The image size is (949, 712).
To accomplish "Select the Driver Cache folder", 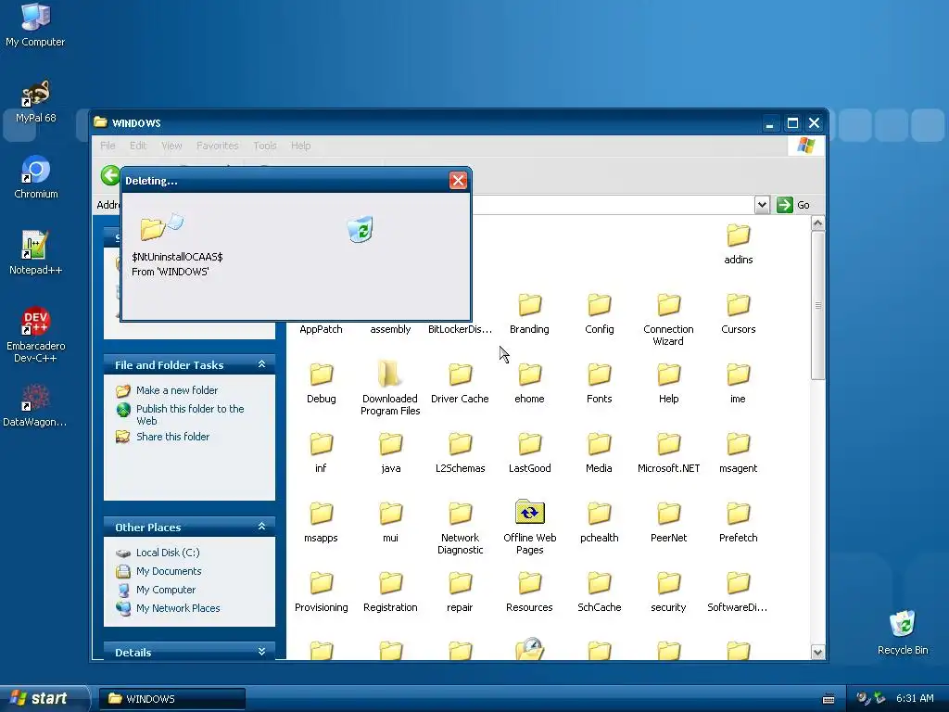I will (460, 383).
